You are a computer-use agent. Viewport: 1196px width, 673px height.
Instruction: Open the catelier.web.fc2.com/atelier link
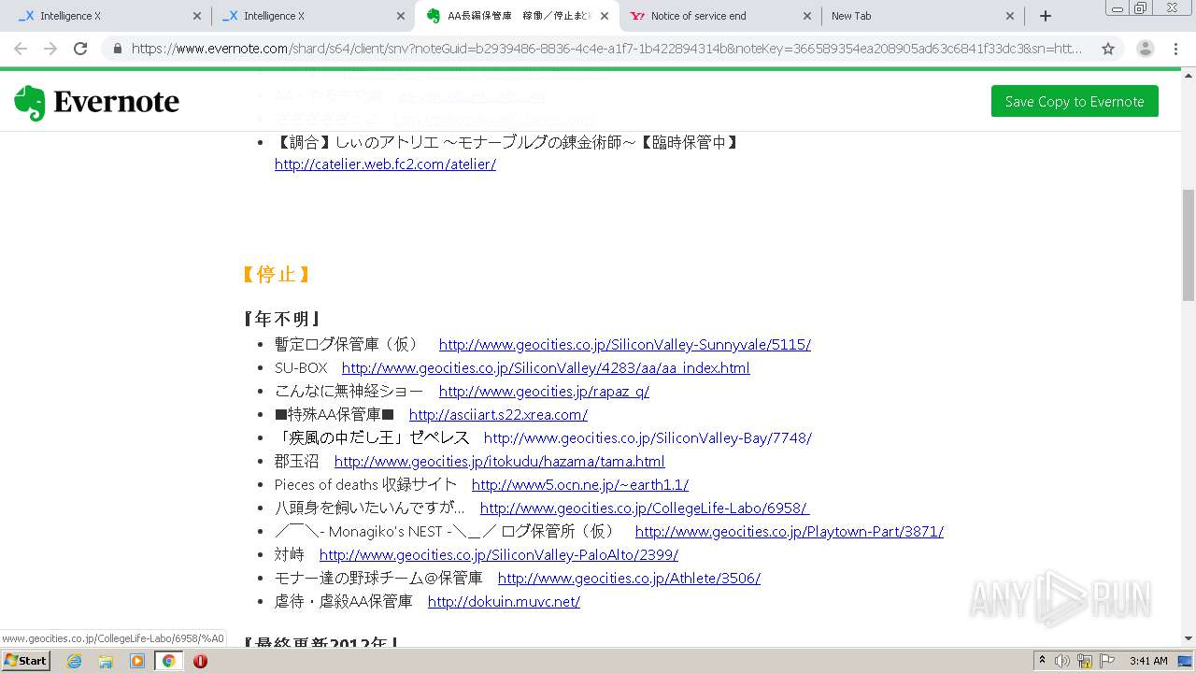click(x=385, y=164)
